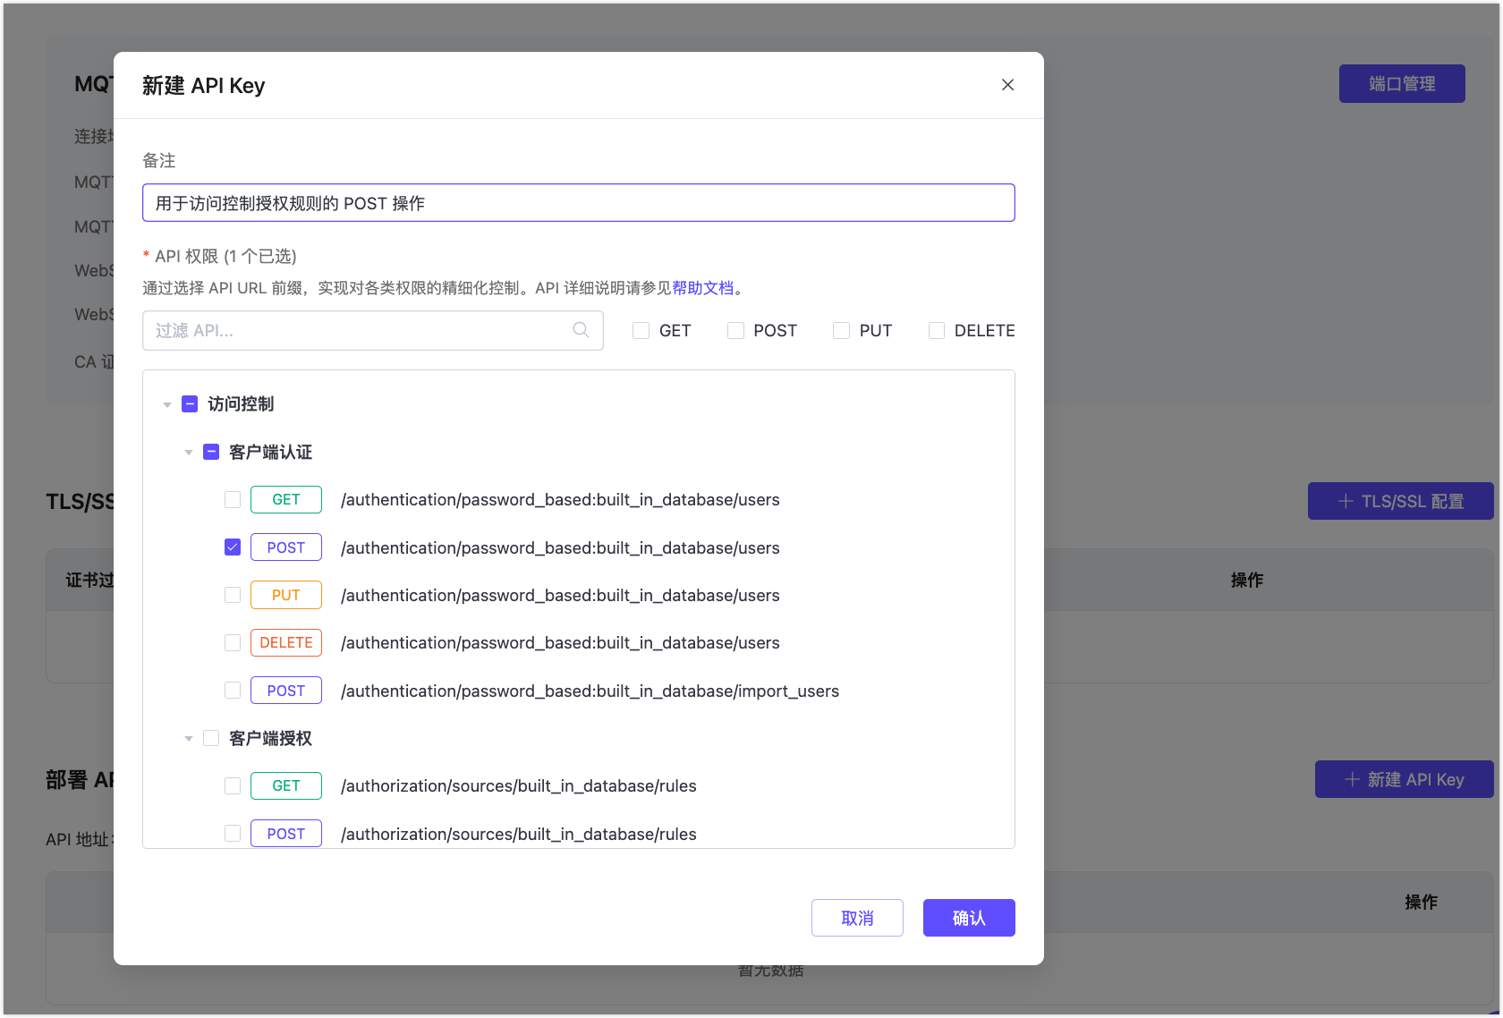The image size is (1503, 1018).
Task: Click the PUT badge for authentication users
Action: pyautogui.click(x=285, y=595)
